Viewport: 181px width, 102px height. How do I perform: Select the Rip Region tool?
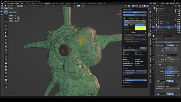tap(6, 83)
